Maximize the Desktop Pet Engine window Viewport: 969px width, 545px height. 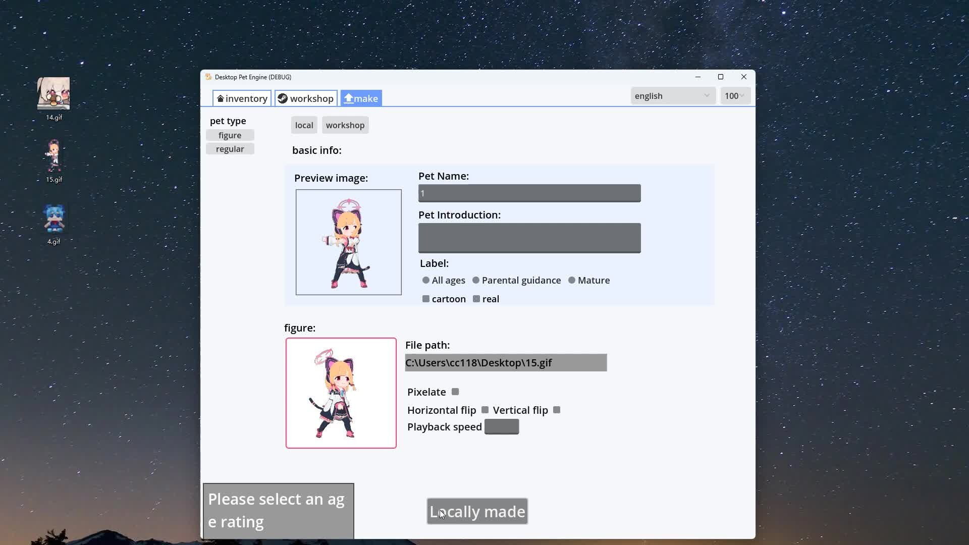[721, 77]
